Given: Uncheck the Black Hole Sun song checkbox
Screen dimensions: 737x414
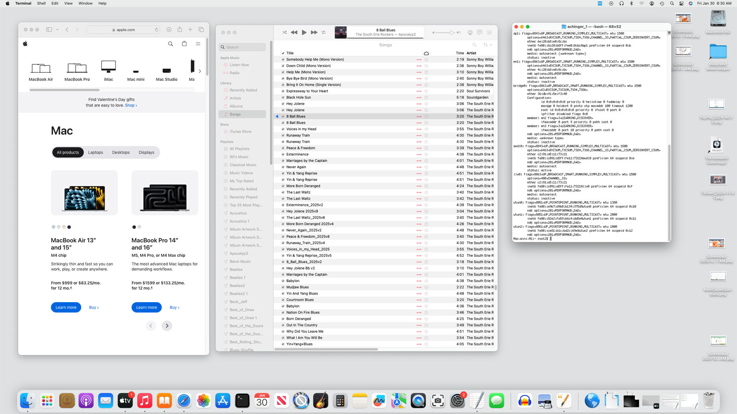Looking at the screenshot, I should pos(283,98).
